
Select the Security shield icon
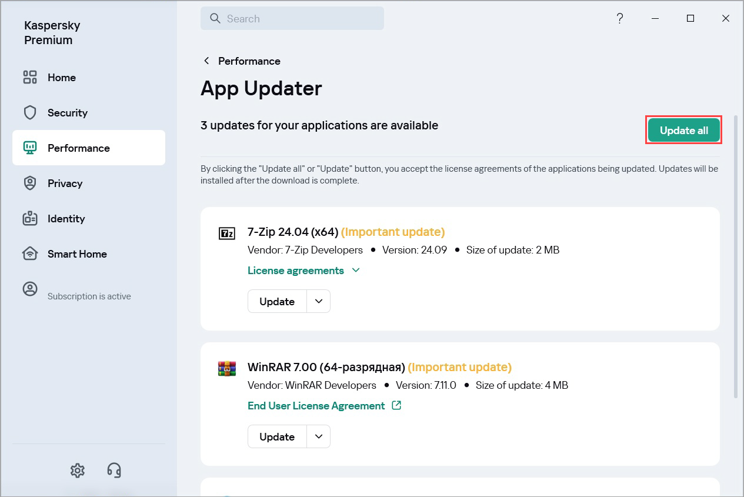30,112
